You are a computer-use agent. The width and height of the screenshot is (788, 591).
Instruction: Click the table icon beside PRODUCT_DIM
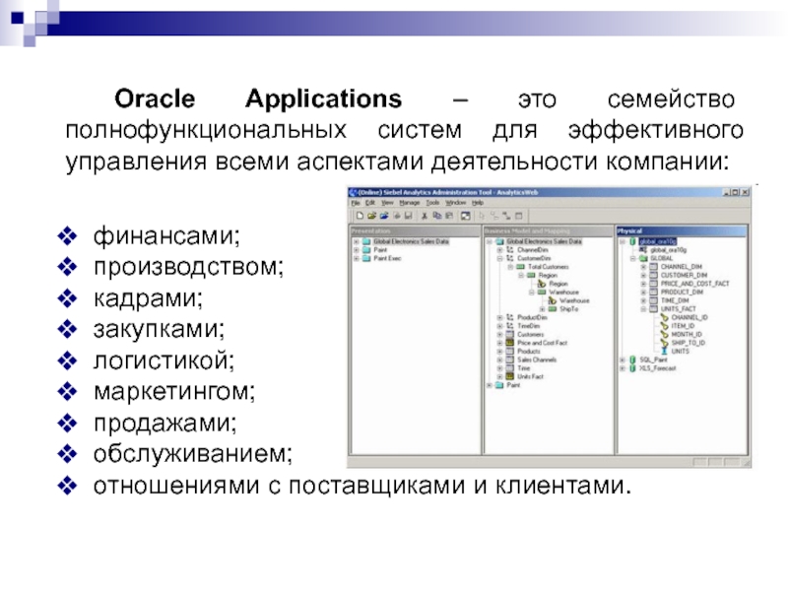653,292
